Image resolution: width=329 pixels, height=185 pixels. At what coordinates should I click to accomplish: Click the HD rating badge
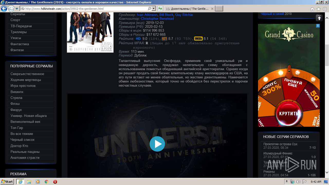point(138,39)
